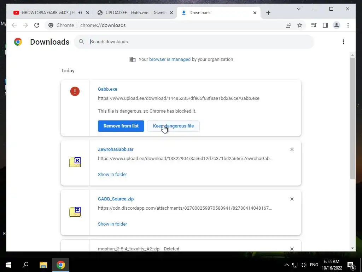
Task: Open the 'browser is managed' link
Action: (x=170, y=59)
